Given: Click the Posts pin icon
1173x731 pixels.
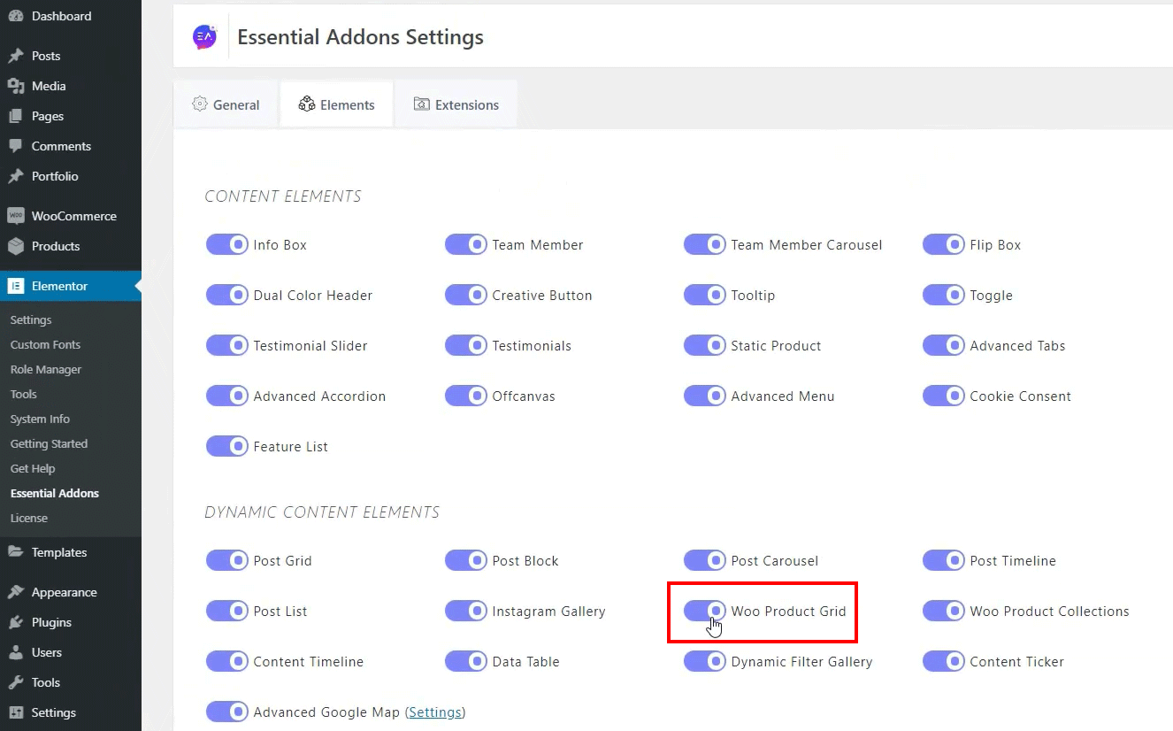Looking at the screenshot, I should (16, 56).
